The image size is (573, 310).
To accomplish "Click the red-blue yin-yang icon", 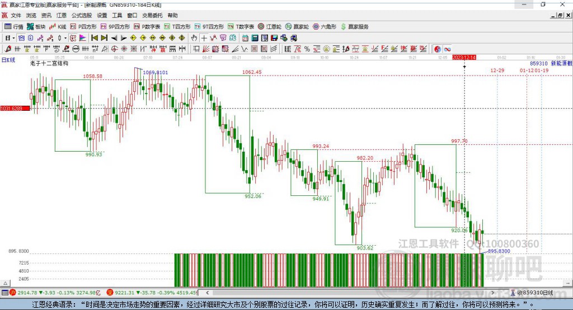I will click(438, 49).
